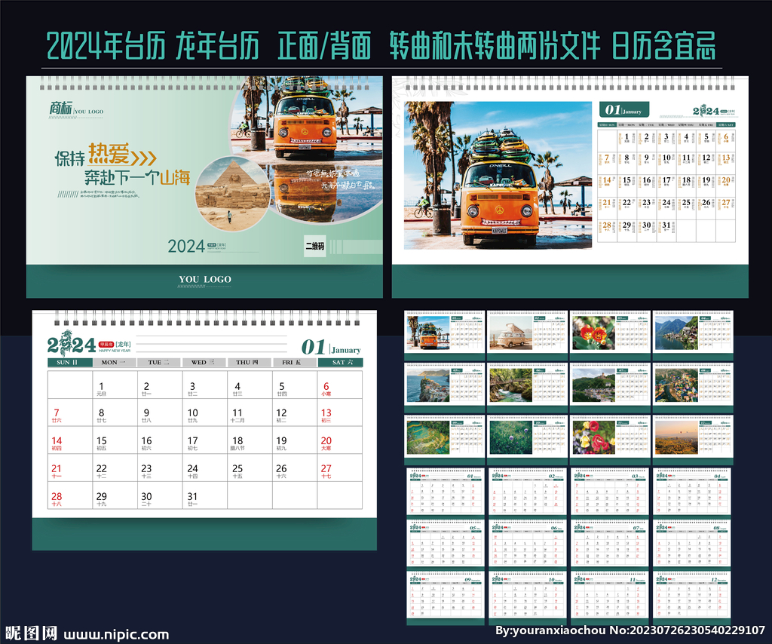Select the back-side 10 calendar grid thumbnail
The image size is (772, 644).
(x=528, y=598)
